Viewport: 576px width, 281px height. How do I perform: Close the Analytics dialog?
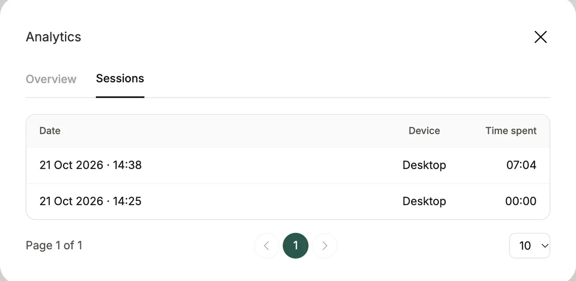pos(540,37)
